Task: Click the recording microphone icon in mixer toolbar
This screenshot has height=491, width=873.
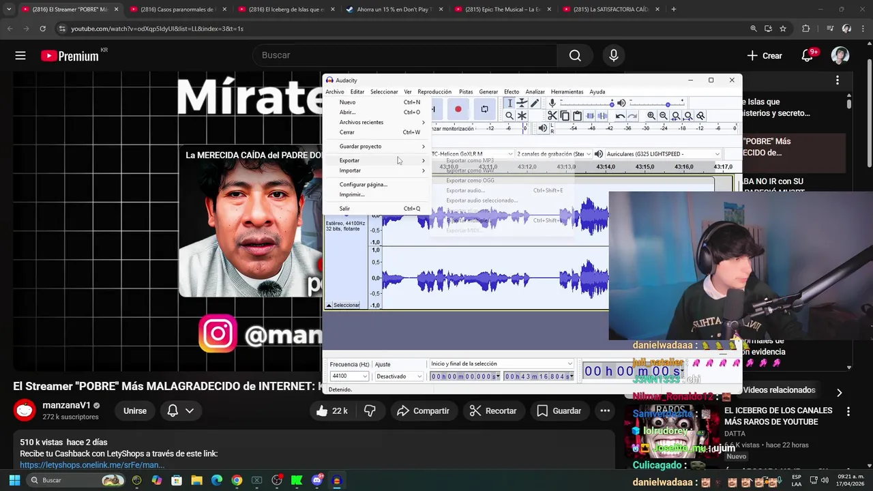Action: pos(552,103)
